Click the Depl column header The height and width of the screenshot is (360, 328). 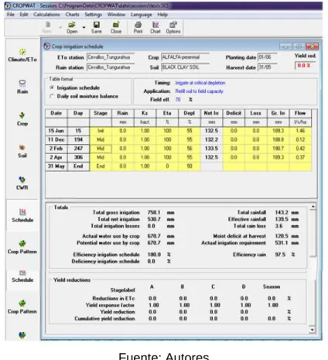pos(190,113)
